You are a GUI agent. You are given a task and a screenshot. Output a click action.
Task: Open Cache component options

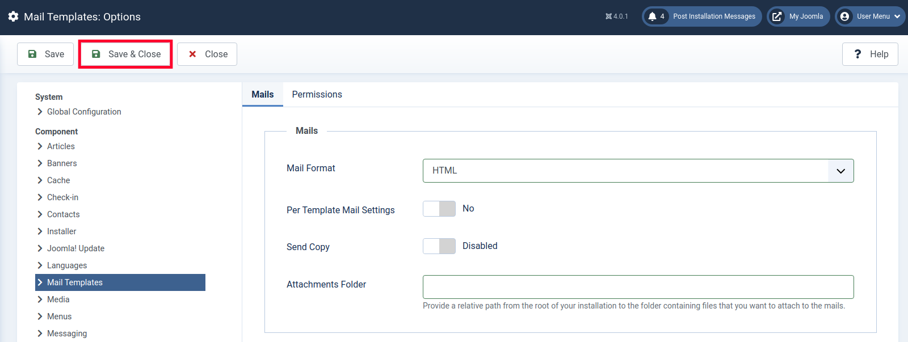(58, 180)
